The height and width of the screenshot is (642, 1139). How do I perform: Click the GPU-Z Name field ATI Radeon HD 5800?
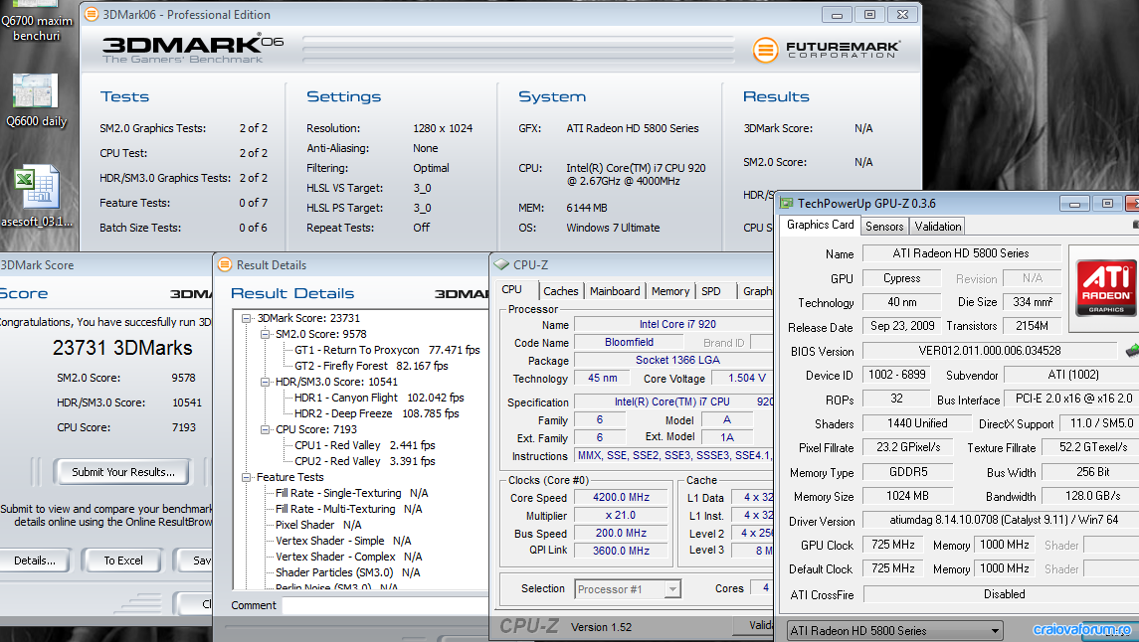click(x=962, y=253)
